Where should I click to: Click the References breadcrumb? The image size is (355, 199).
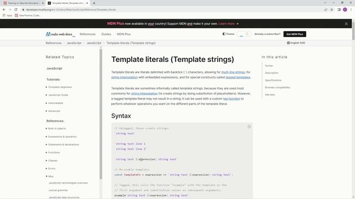[x=53, y=43]
